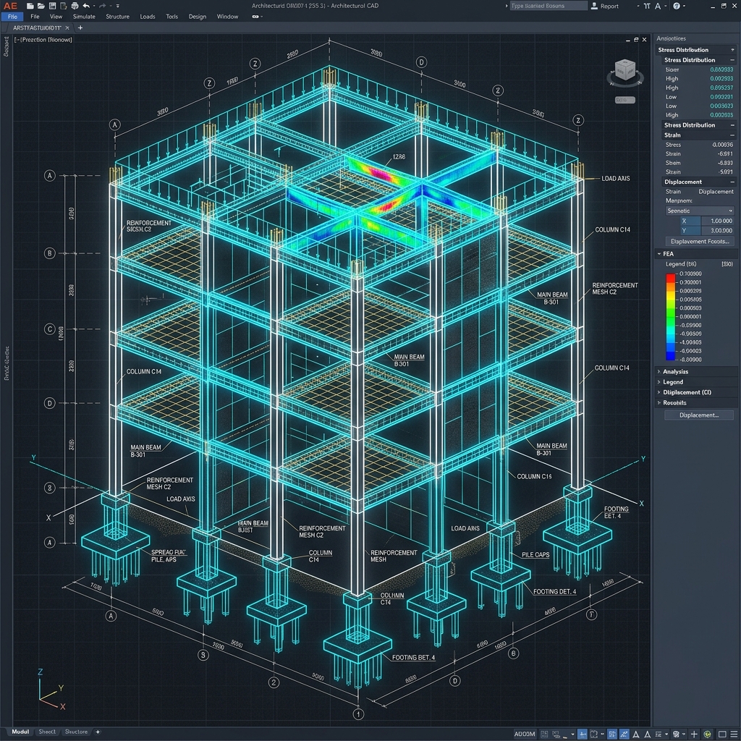Click the FEA legend color gradient bar
This screenshot has width=741, height=741.
pyautogui.click(x=671, y=317)
